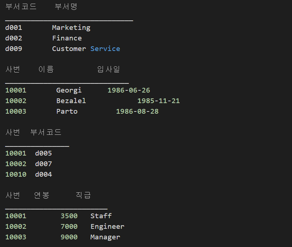Click salary value 3500
The image size is (292, 247).
[x=69, y=216]
